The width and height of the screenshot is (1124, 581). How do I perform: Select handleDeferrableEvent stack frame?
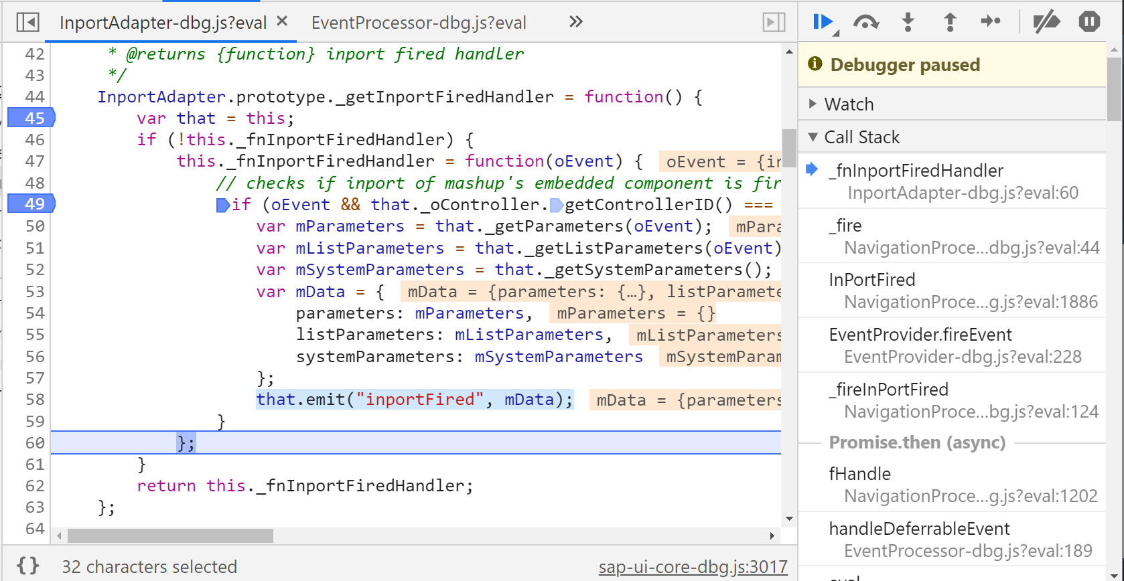point(952,539)
